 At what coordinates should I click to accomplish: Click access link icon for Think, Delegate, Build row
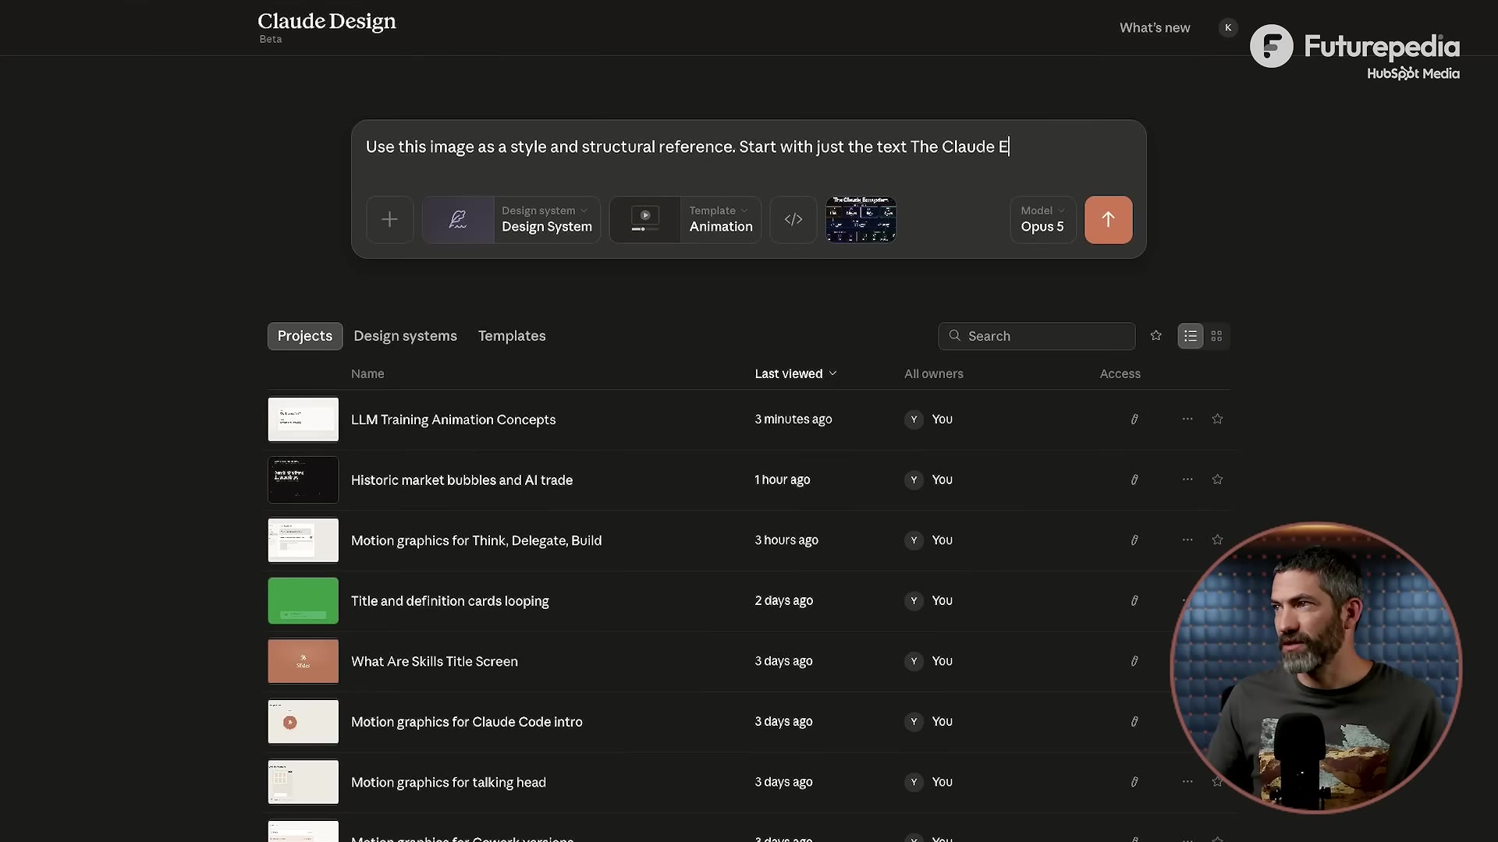[1134, 540]
